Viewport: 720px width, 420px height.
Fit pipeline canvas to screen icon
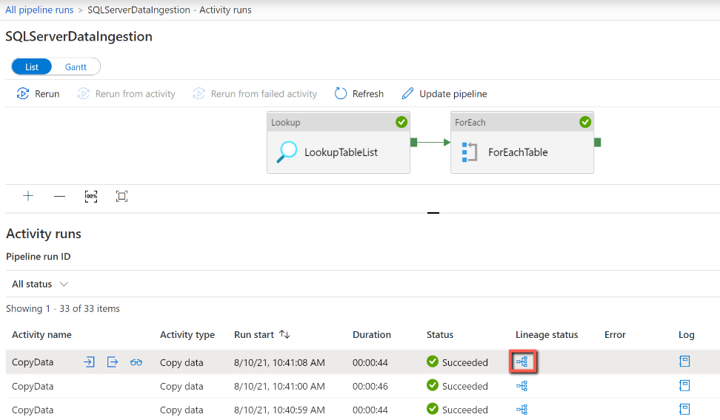pyautogui.click(x=121, y=196)
